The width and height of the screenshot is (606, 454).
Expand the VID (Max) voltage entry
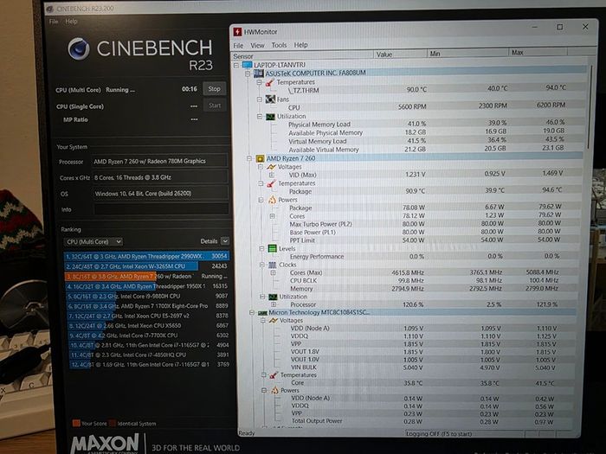click(x=272, y=175)
